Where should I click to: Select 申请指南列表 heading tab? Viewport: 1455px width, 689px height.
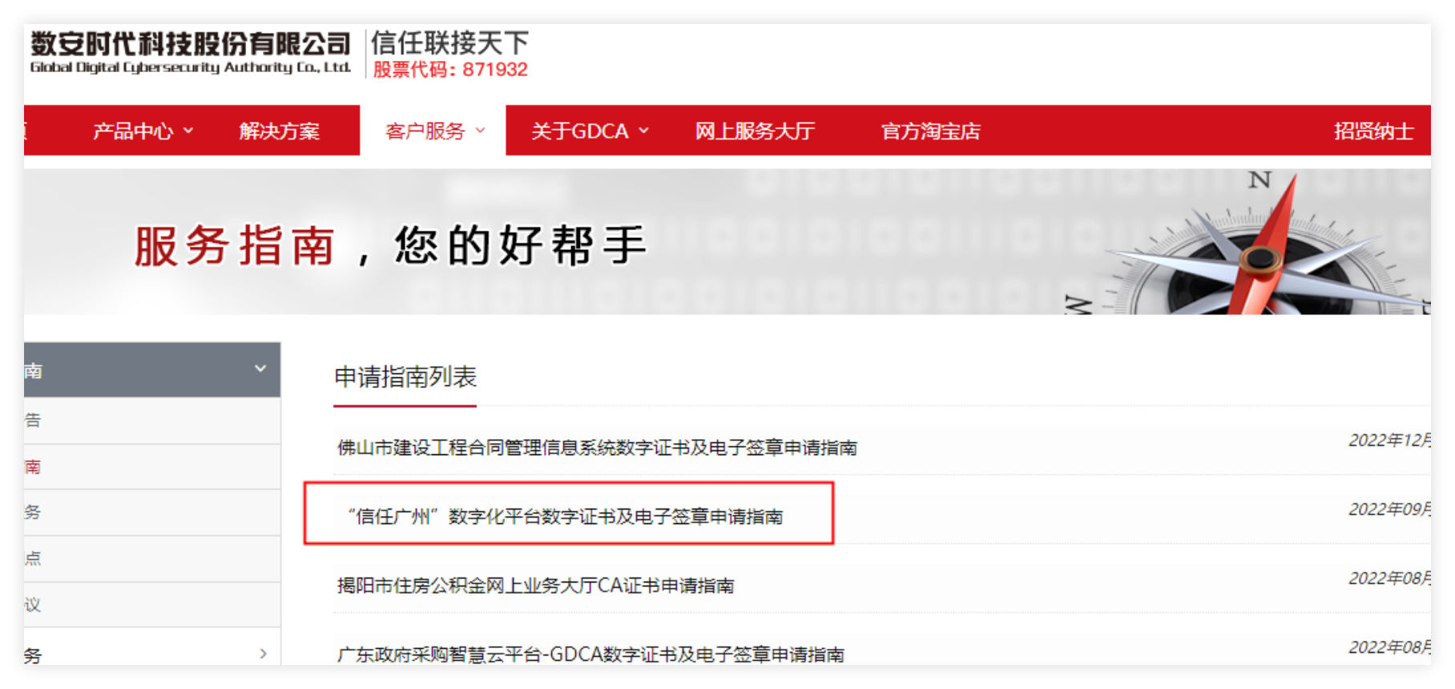click(405, 377)
